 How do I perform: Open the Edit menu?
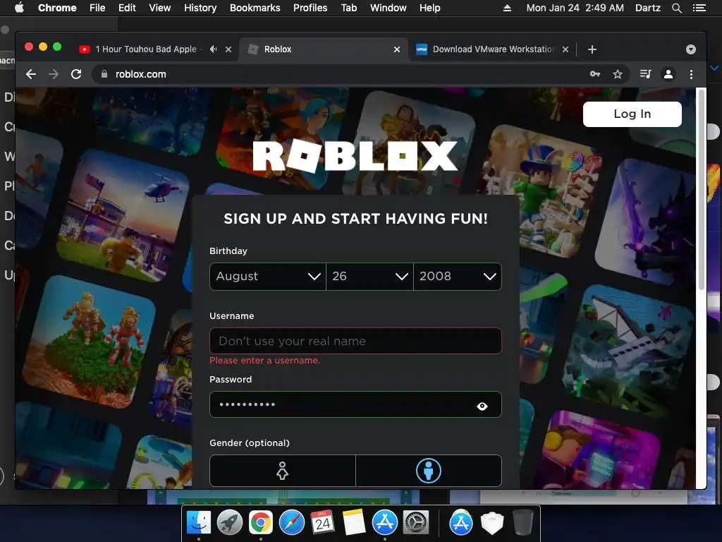click(x=127, y=8)
